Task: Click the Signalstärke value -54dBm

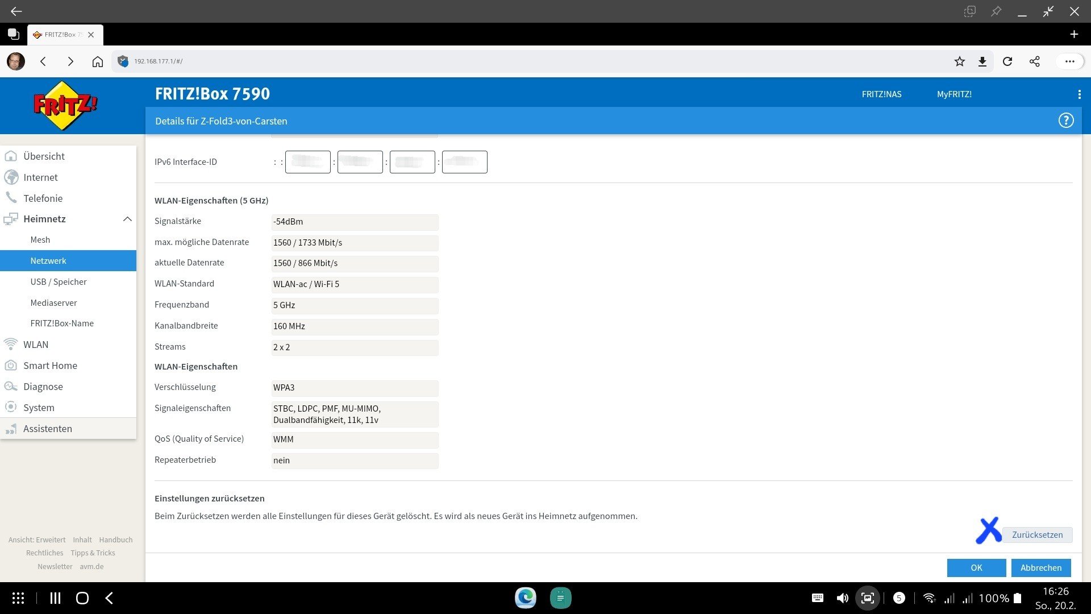Action: click(x=355, y=222)
